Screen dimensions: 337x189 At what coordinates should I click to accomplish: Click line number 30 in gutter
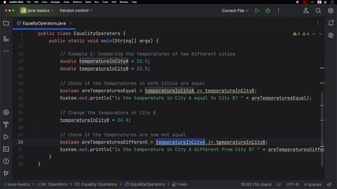pos(21,142)
